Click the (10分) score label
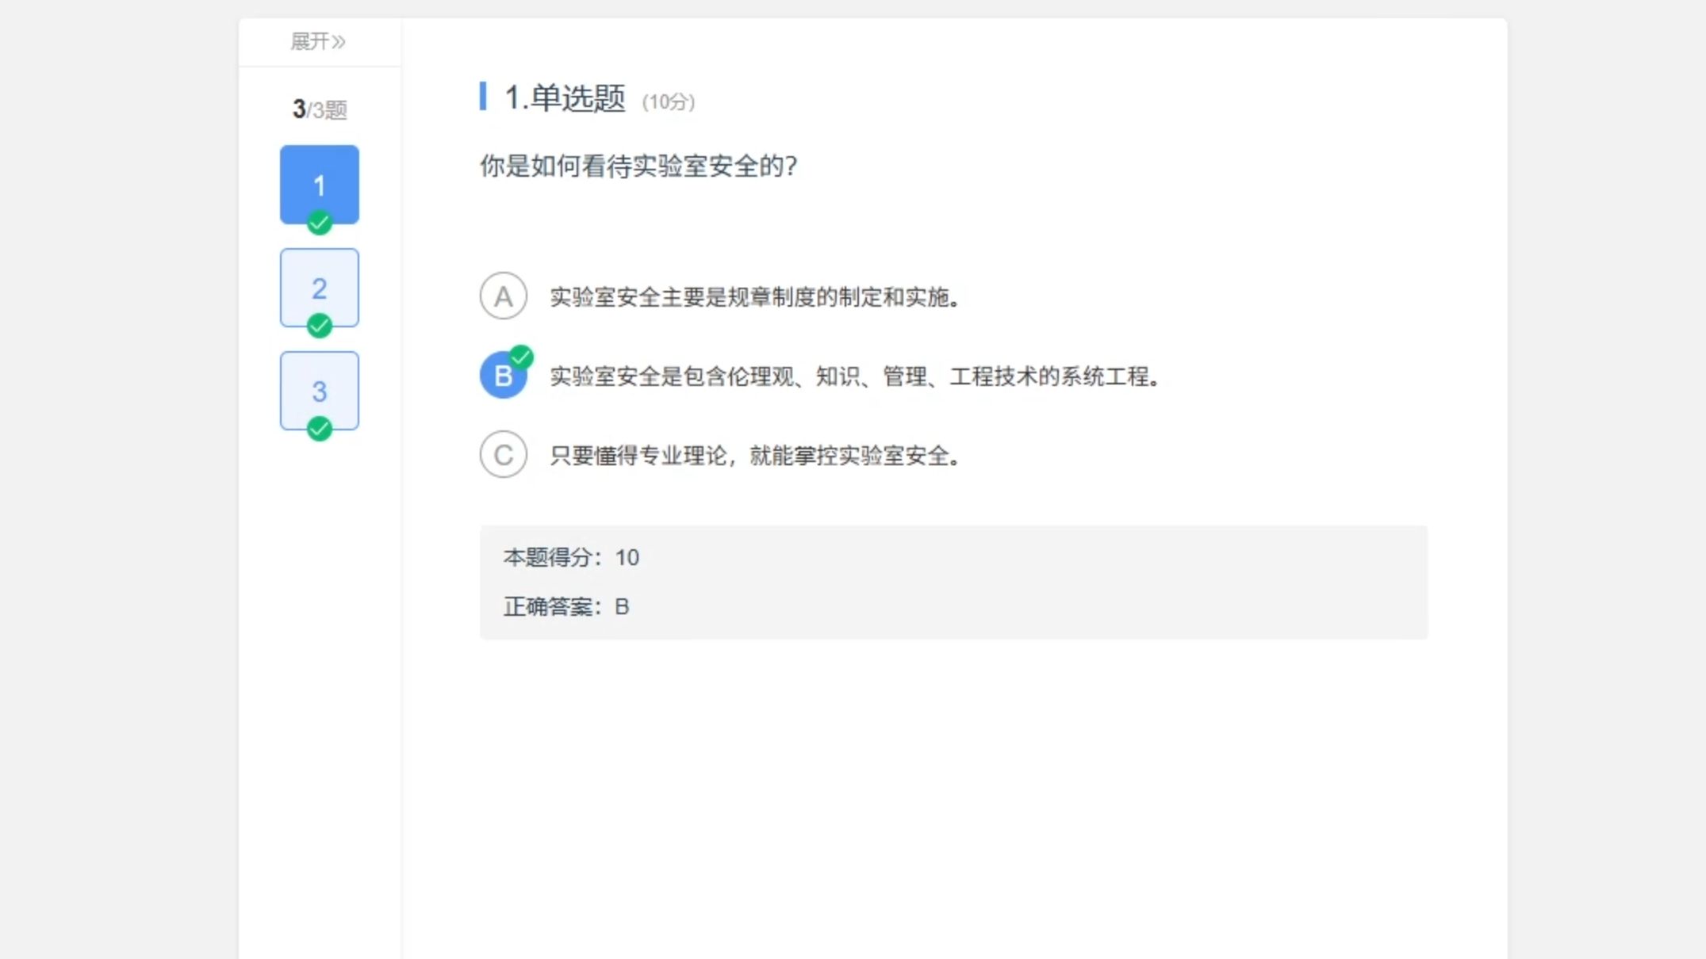The height and width of the screenshot is (959, 1706). 668,102
